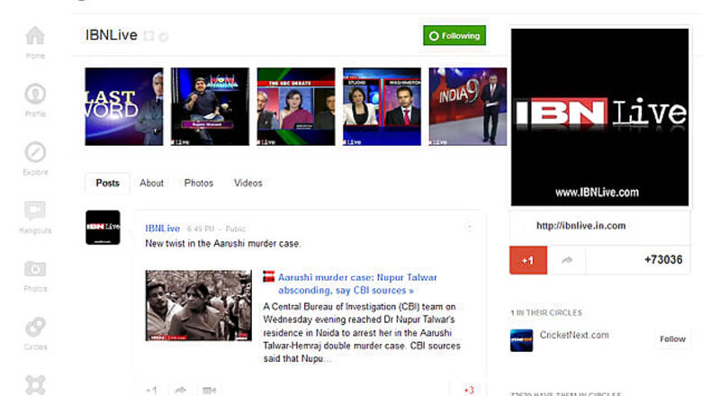This screenshot has height=396, width=702.
Task: Open the Aarushi murder case article headline
Action: (357, 283)
